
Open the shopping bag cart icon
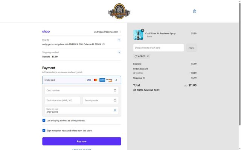click(194, 11)
